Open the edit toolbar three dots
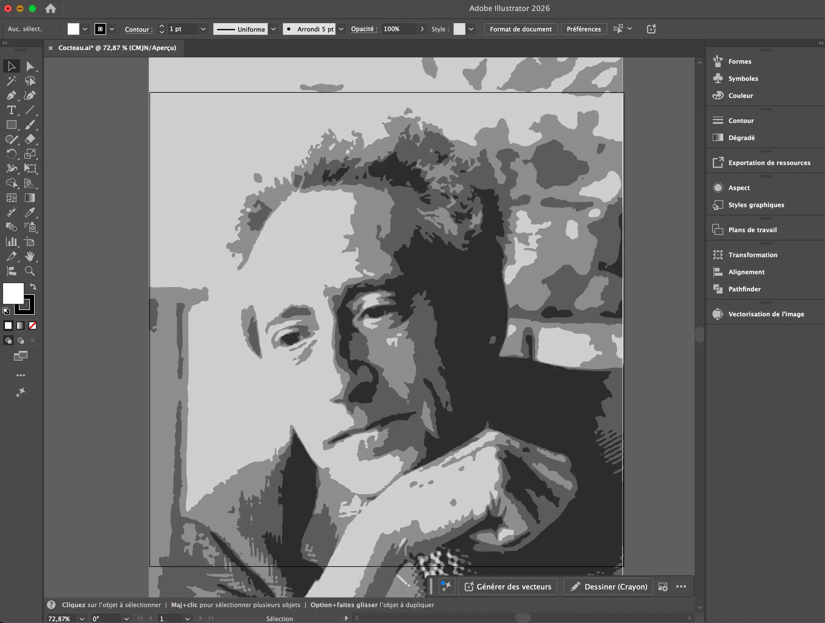The image size is (825, 623). [20, 375]
